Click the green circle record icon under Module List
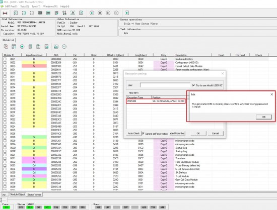 click(x=22, y=47)
